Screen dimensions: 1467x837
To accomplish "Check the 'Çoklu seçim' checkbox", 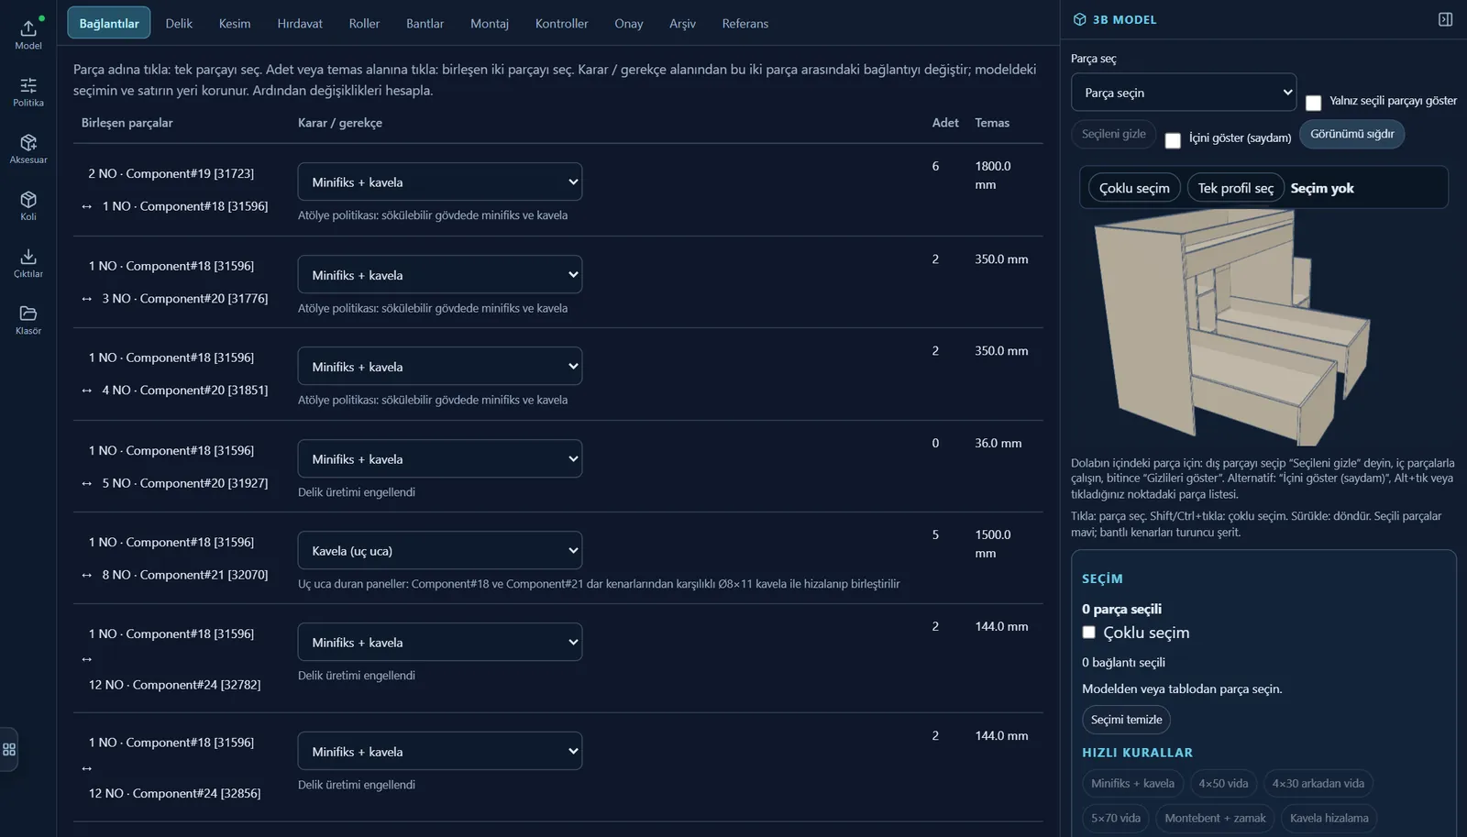I will click(1088, 633).
